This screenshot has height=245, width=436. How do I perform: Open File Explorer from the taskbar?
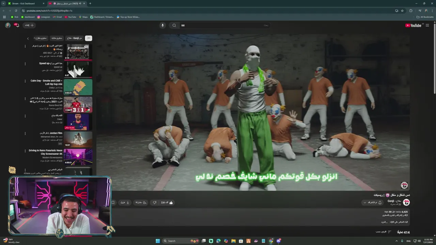click(x=233, y=241)
